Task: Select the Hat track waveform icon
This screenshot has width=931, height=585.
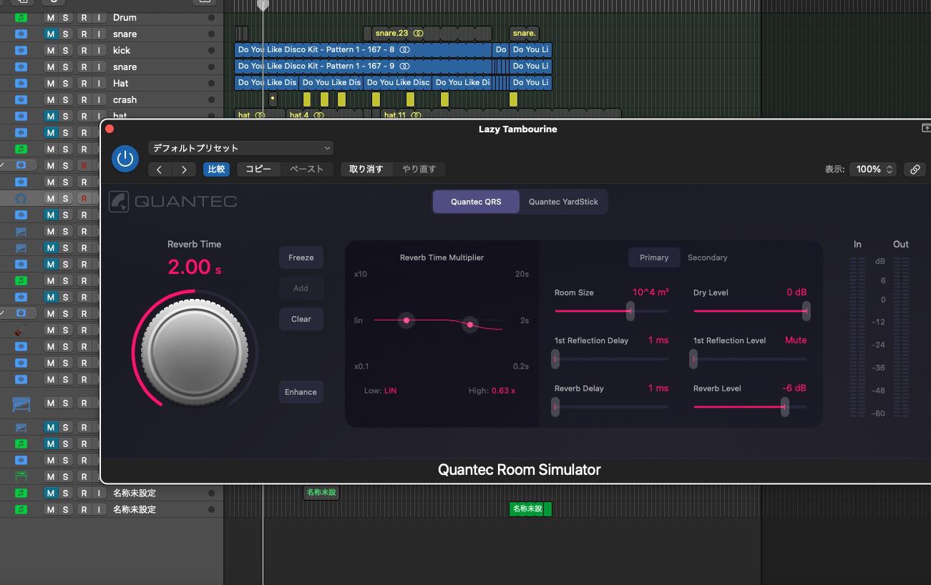Action: [21, 83]
